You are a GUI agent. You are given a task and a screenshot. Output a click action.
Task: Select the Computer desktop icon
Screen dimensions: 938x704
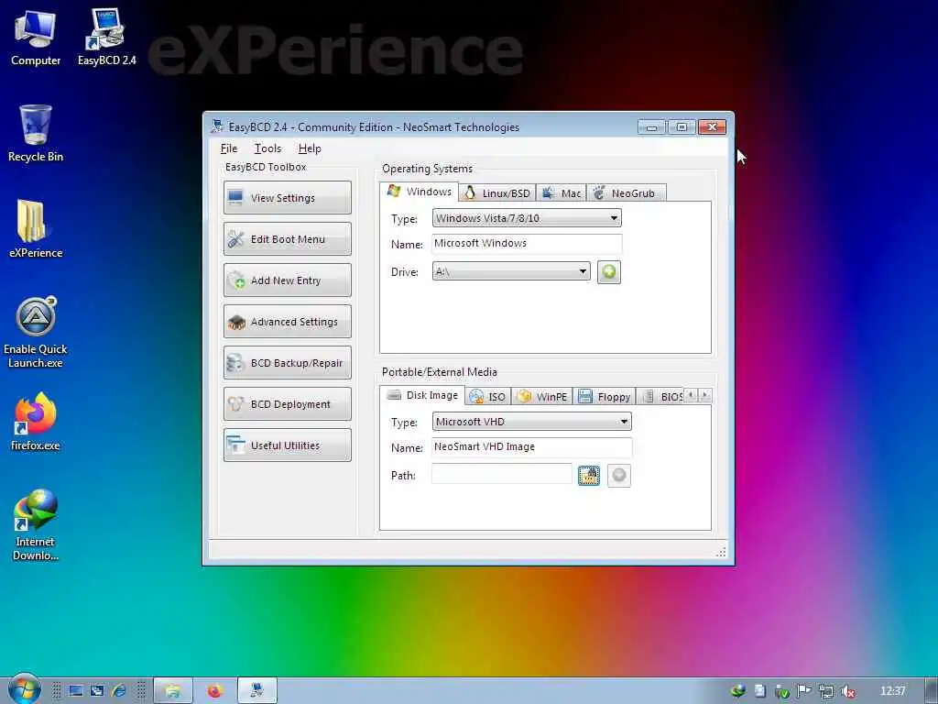click(x=36, y=38)
